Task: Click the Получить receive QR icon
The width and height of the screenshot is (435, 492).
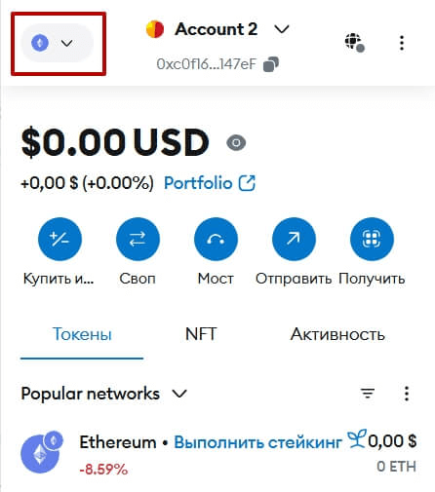Action: pyautogui.click(x=372, y=239)
